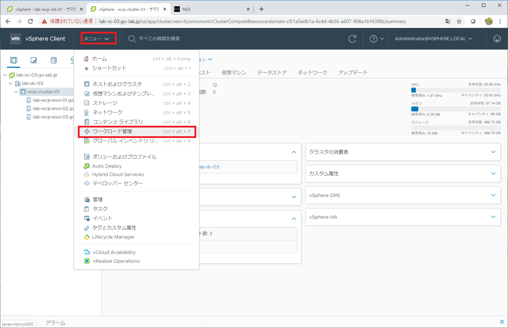Image resolution: width=508 pixels, height=328 pixels.
Task: Close the NSX browser tab
Action: tap(248, 9)
